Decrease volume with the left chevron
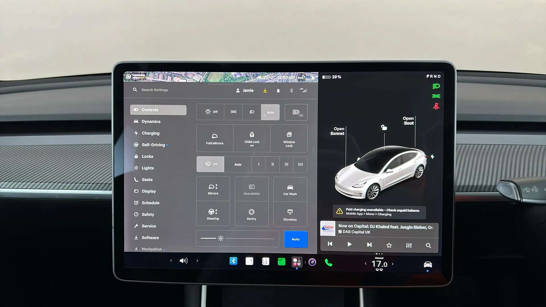The height and width of the screenshot is (307, 546). point(171,260)
